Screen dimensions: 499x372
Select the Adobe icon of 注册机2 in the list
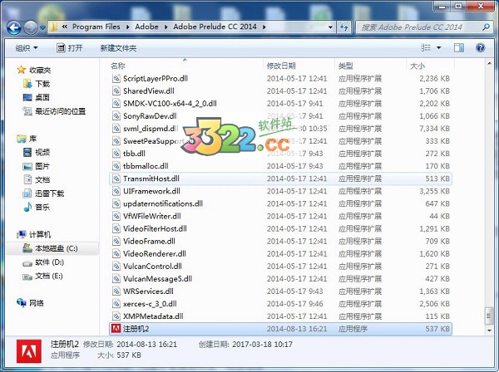[x=116, y=329]
